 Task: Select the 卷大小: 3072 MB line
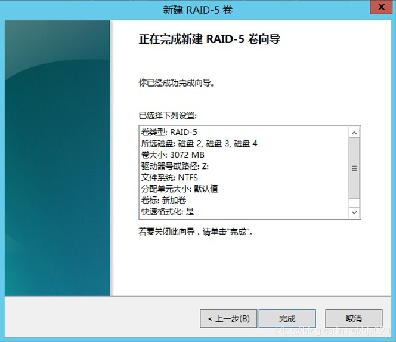[172, 155]
